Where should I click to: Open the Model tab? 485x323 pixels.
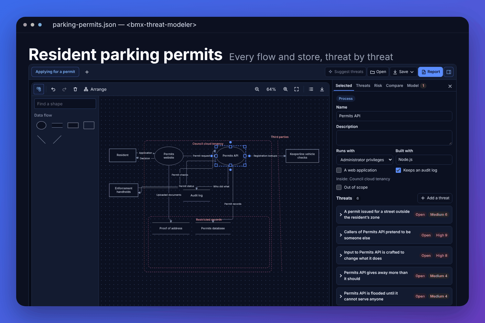(x=416, y=86)
